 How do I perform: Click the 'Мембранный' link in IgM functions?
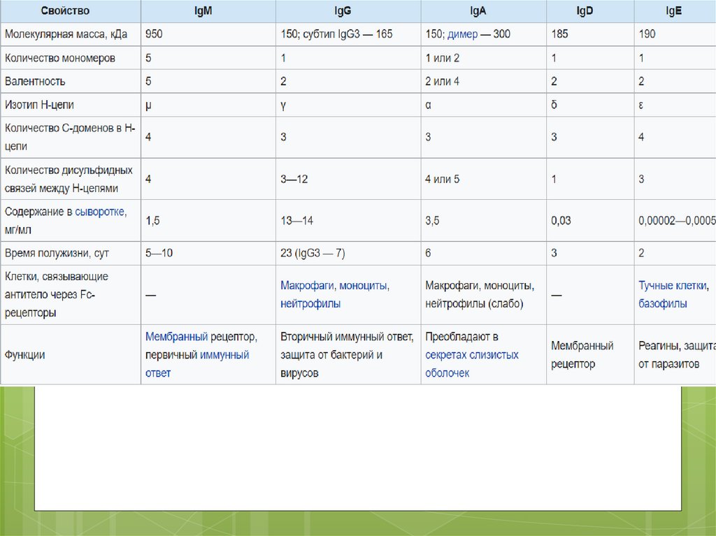coord(176,337)
